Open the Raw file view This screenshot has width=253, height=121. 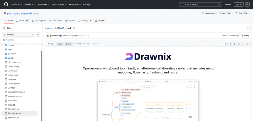pos(227,44)
